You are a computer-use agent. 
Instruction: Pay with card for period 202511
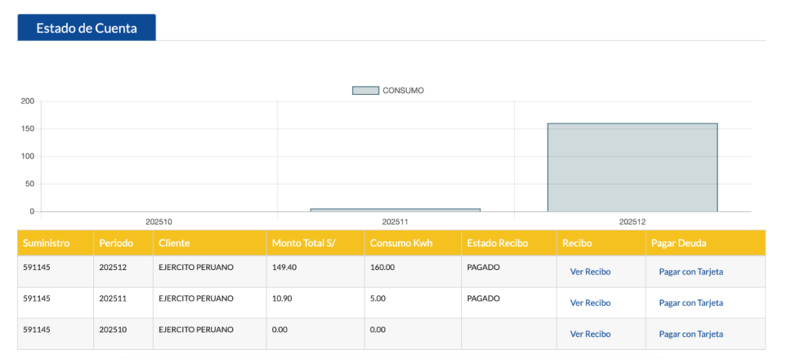690,303
